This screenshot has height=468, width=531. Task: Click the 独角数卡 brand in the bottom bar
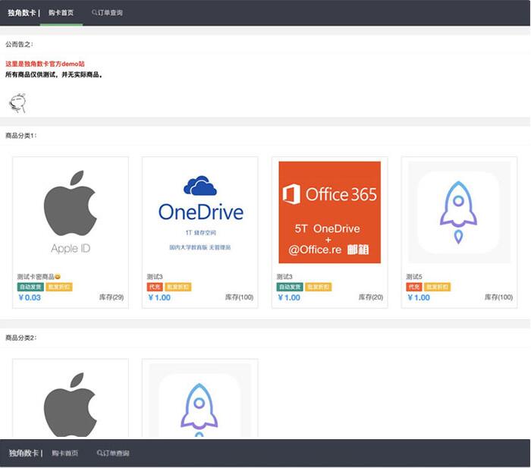[24, 453]
